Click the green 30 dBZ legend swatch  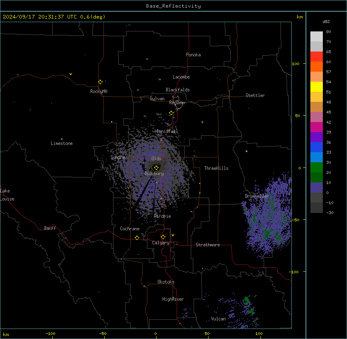pos(316,167)
